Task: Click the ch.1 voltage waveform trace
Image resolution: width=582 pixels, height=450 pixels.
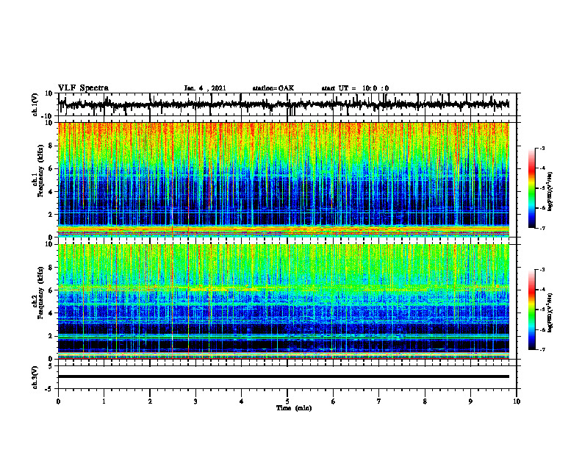Action: [284, 104]
